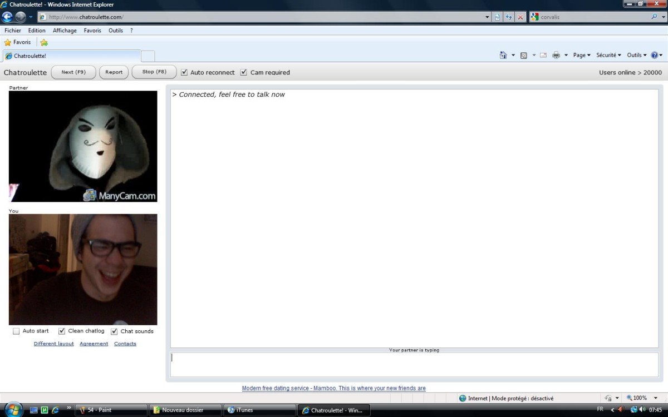This screenshot has height=417, width=668.
Task: Open the Outils menu in menu bar
Action: [x=116, y=31]
